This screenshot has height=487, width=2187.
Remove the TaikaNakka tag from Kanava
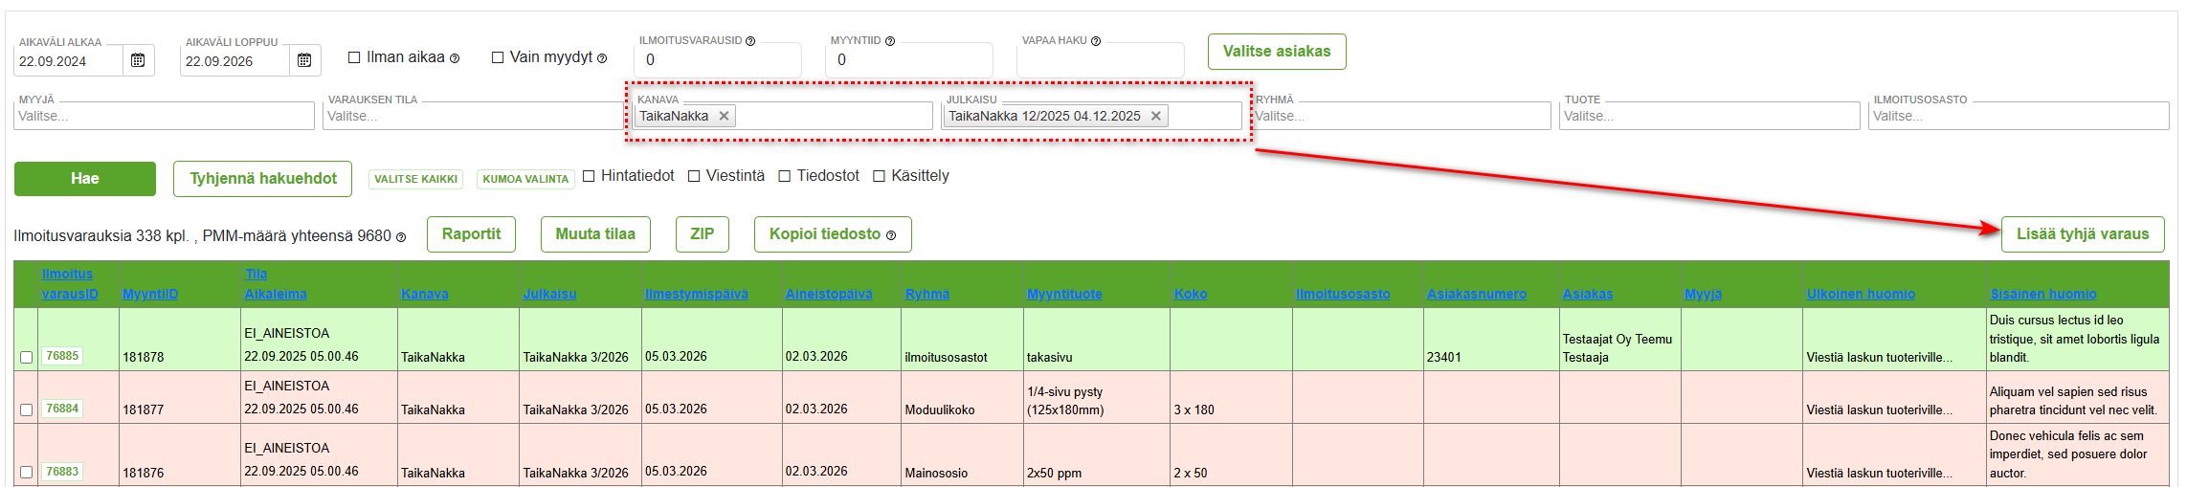(725, 116)
